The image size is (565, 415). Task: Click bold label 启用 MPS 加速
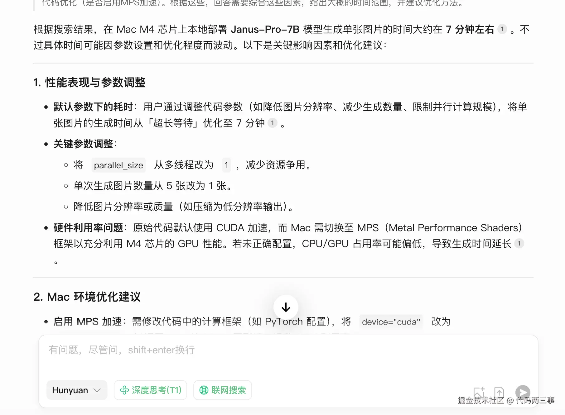[x=88, y=322]
